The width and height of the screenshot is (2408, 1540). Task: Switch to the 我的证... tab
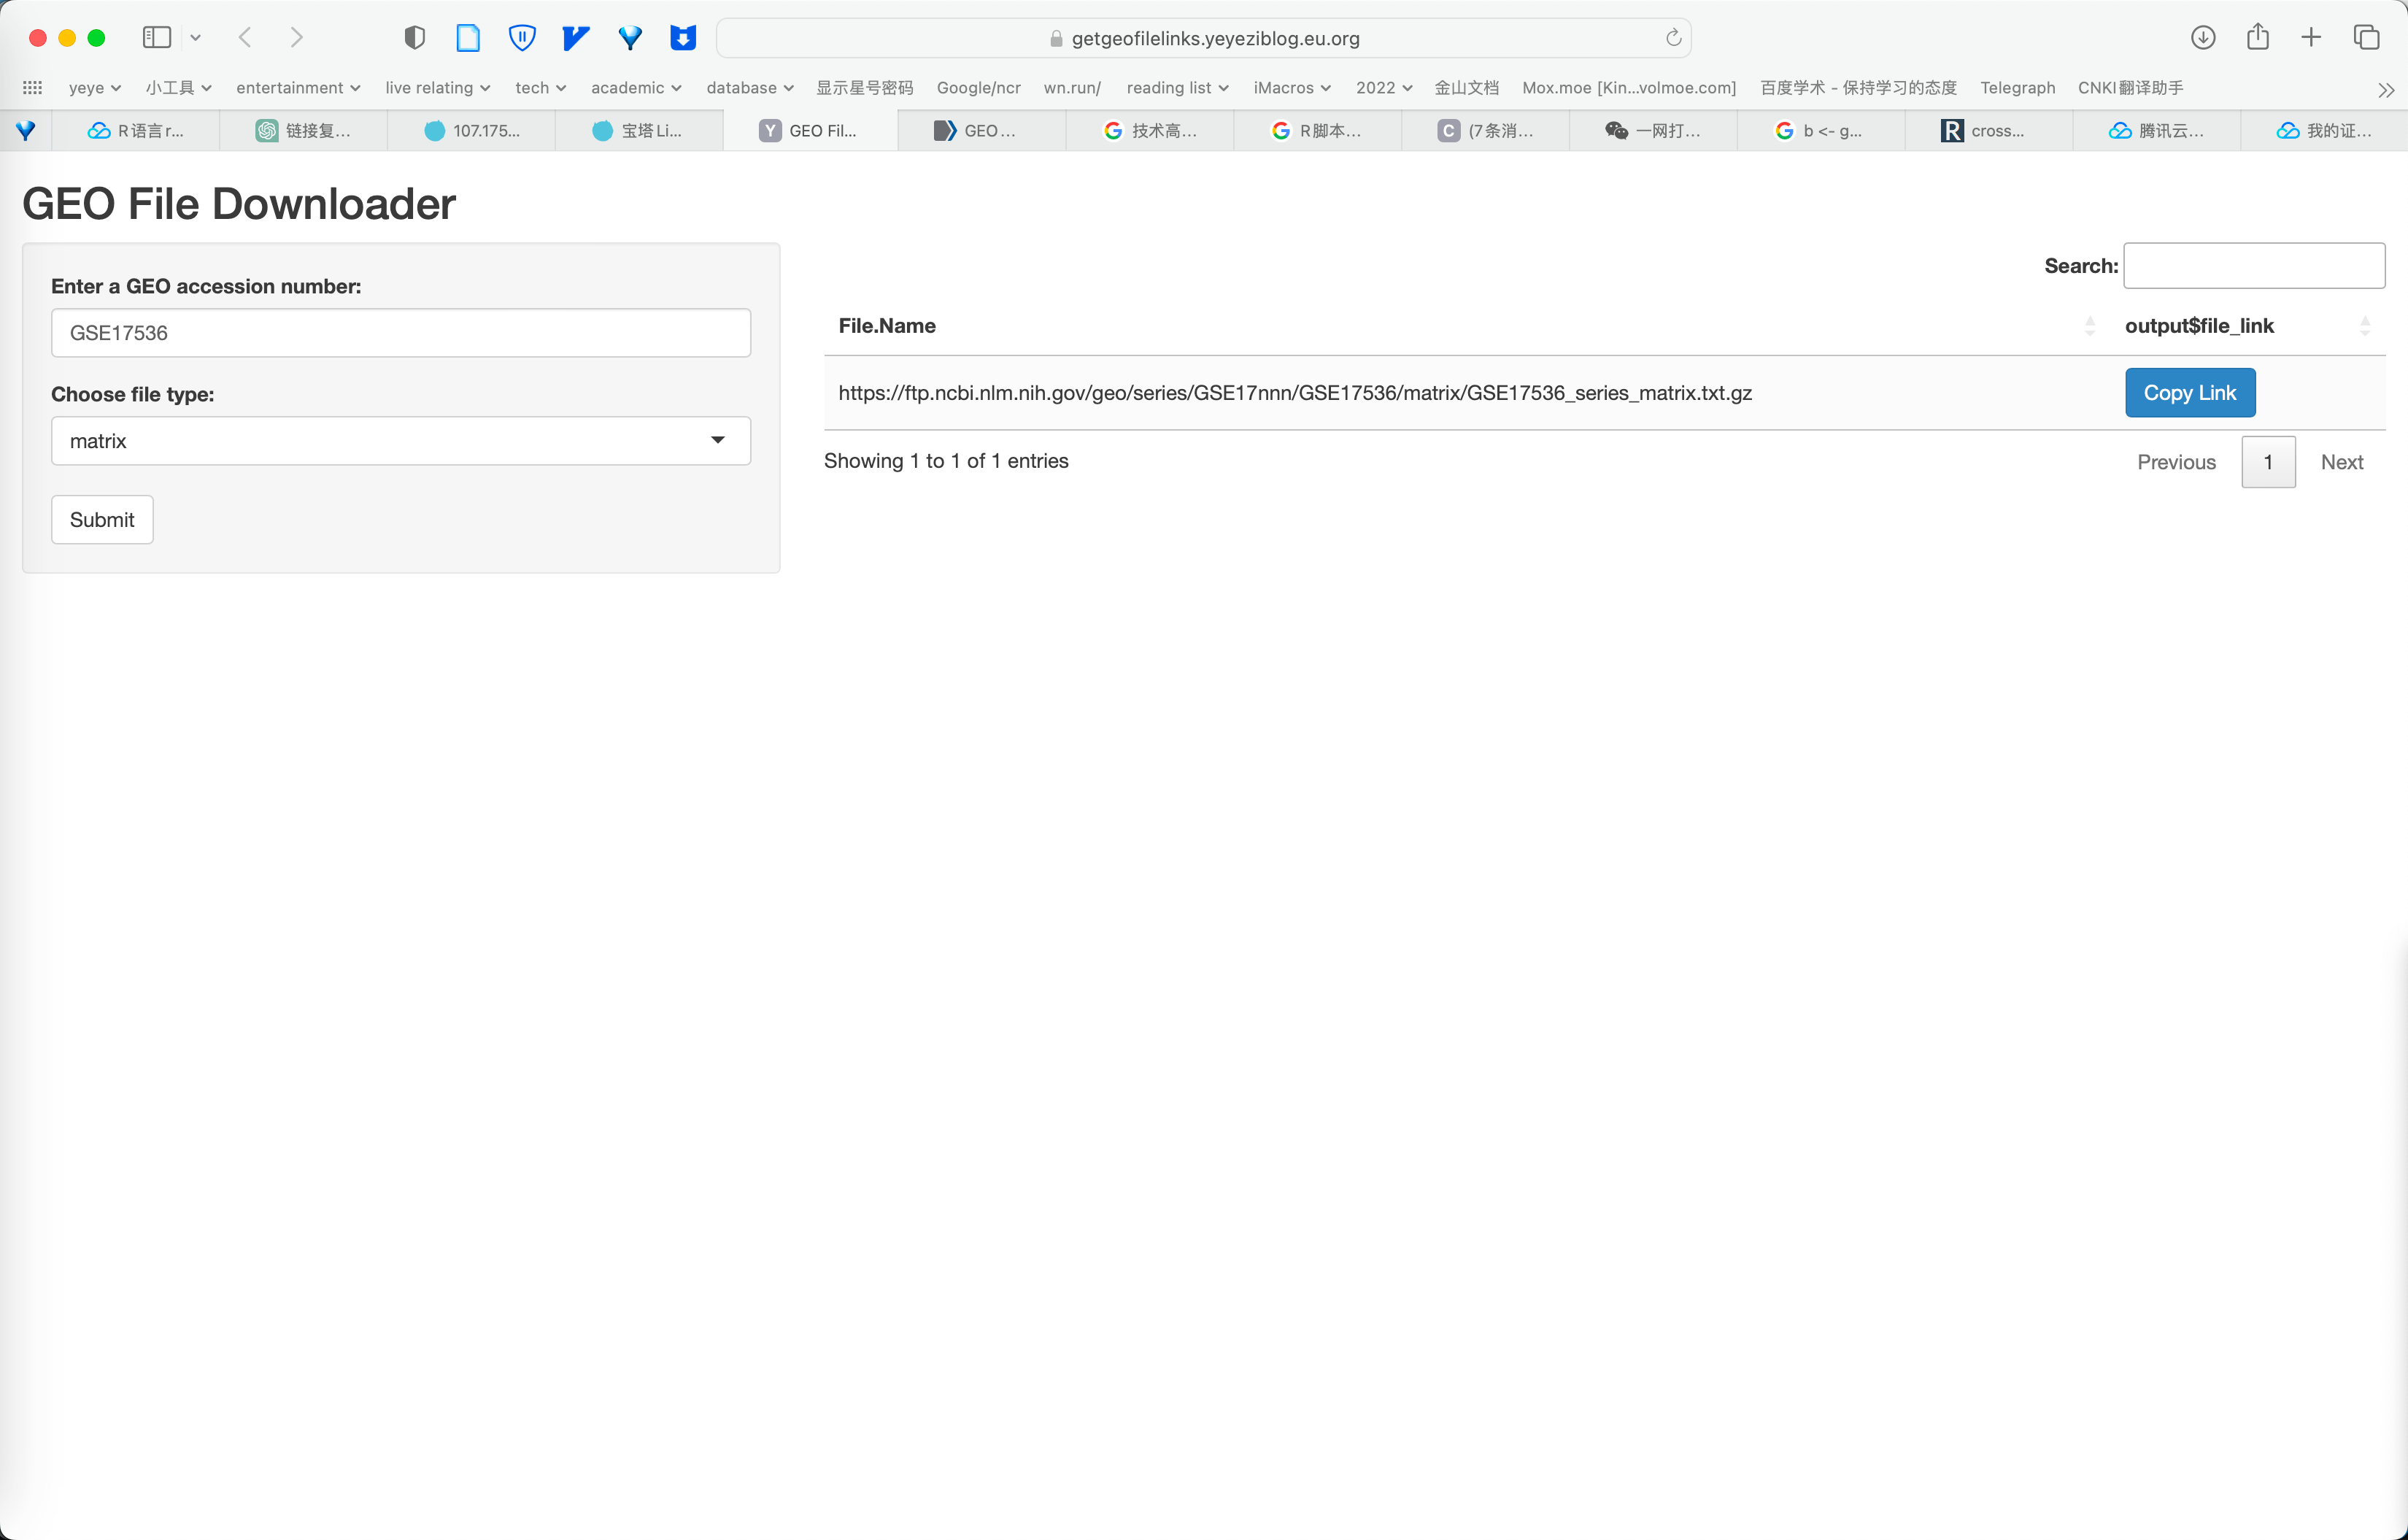point(2325,131)
